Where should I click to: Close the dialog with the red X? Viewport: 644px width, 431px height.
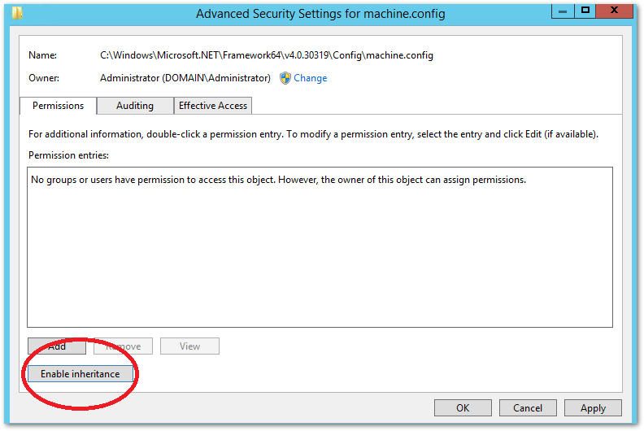pyautogui.click(x=615, y=11)
